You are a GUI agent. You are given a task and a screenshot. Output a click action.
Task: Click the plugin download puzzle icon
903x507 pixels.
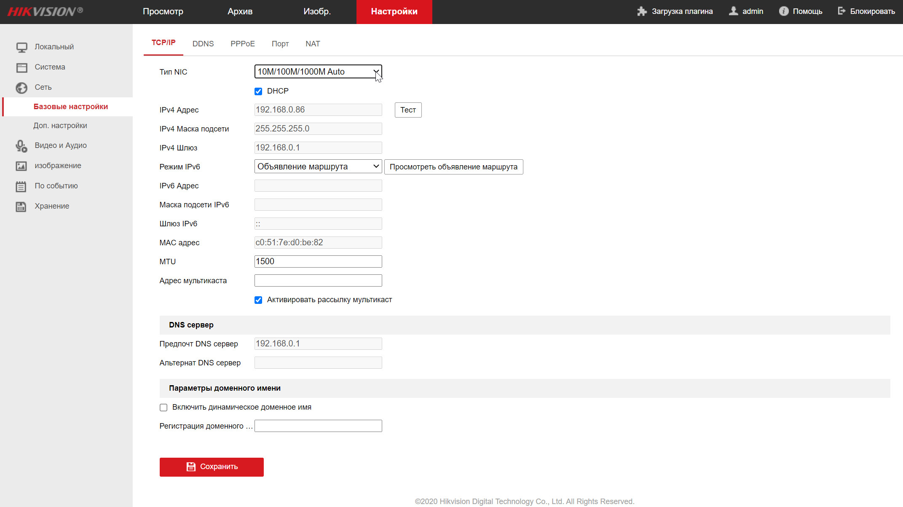(642, 11)
